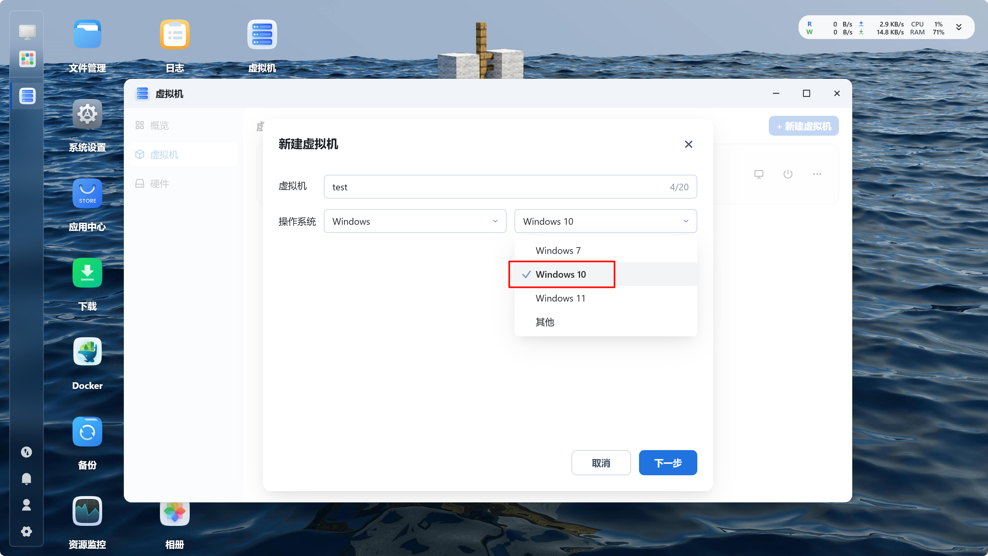Open the notifications bell in the dock
Screen dimensions: 988x556
coord(26,479)
